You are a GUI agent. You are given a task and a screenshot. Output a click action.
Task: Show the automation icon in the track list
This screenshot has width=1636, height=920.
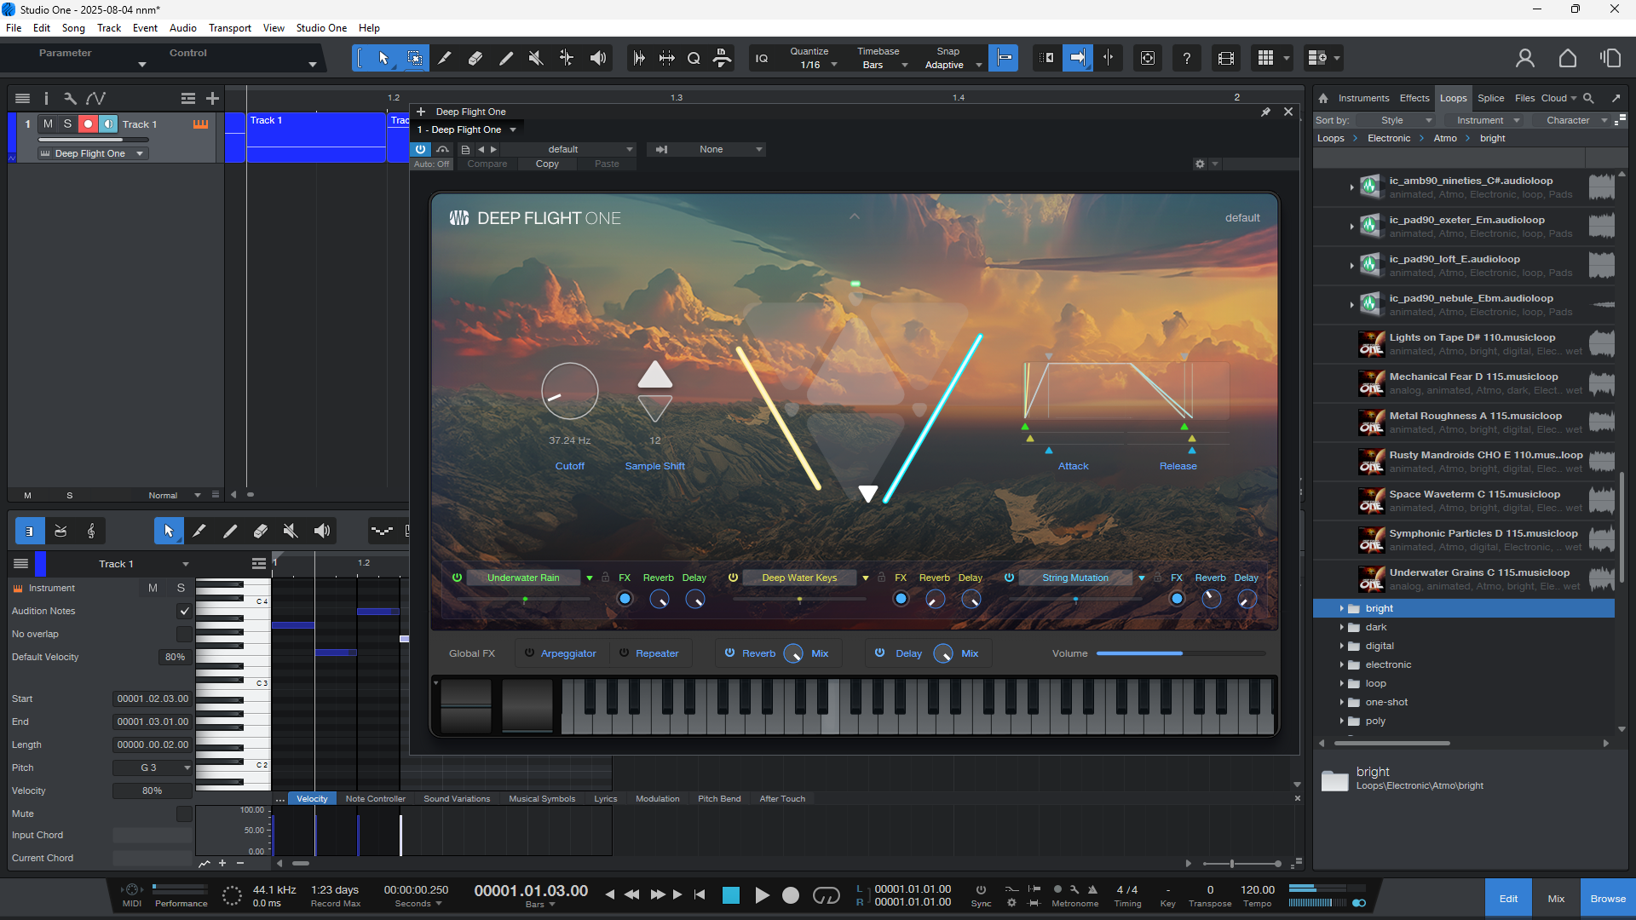(x=95, y=99)
